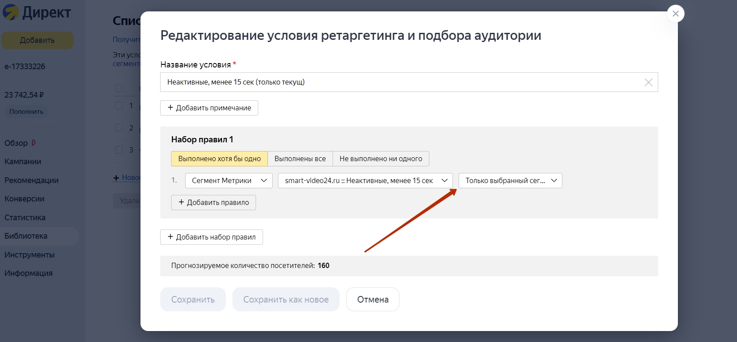Image resolution: width=737 pixels, height=342 pixels.
Task: Open the Сегмент Метрики dropdown
Action: click(x=229, y=180)
